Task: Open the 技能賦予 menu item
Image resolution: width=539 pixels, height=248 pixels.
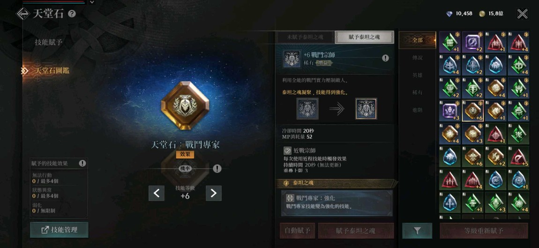Action: tap(48, 43)
